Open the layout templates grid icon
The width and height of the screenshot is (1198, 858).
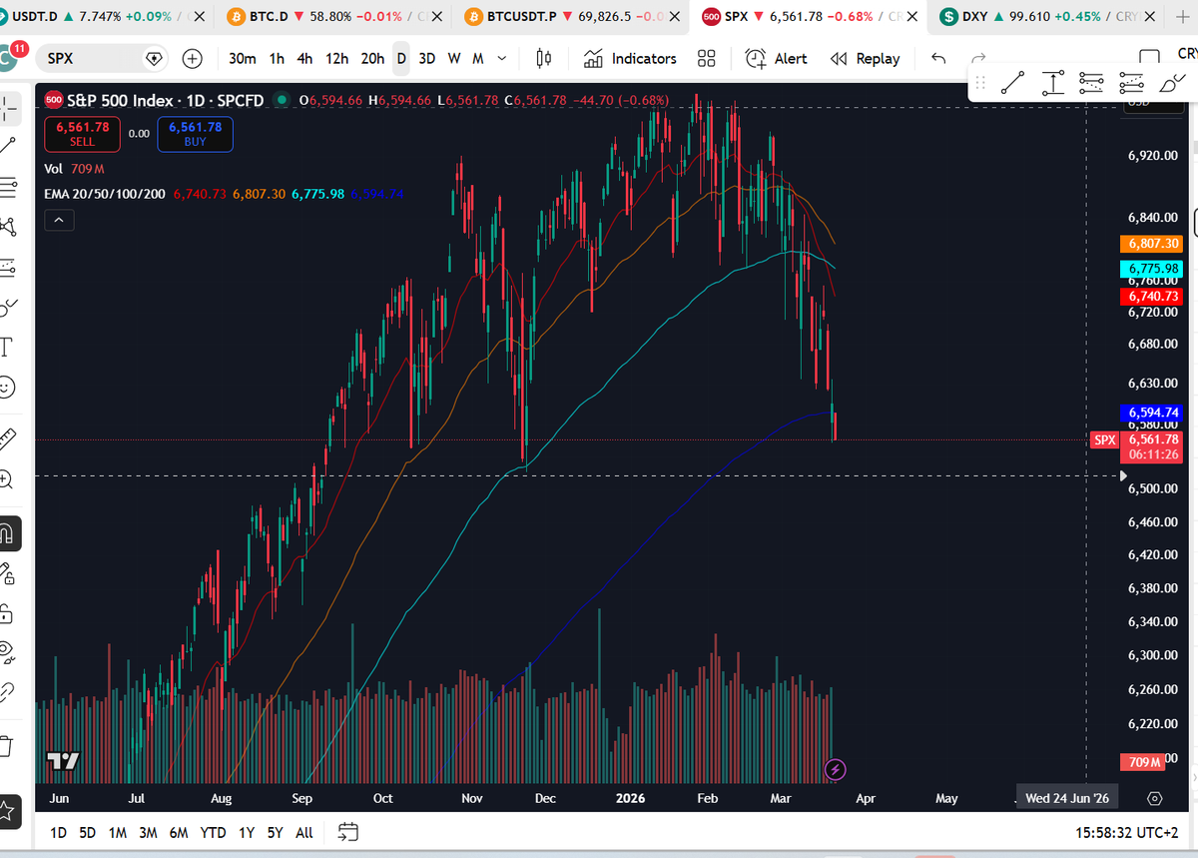pyautogui.click(x=707, y=59)
